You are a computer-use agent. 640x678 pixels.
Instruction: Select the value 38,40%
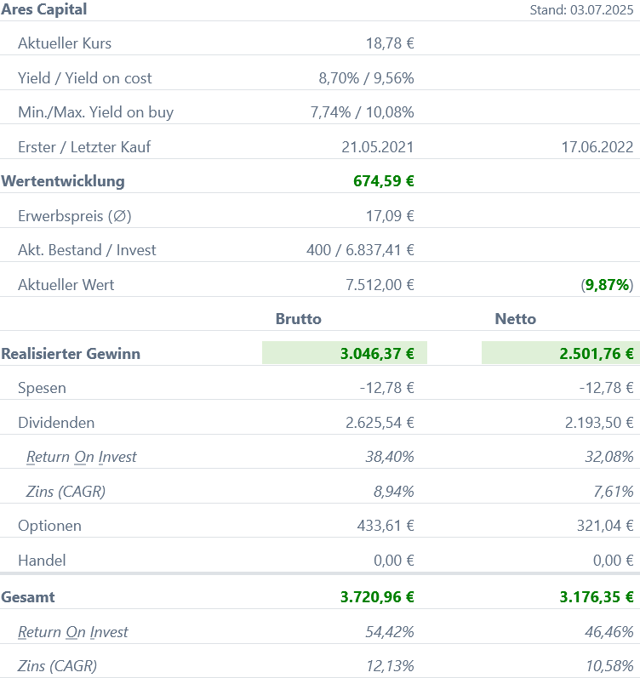390,457
